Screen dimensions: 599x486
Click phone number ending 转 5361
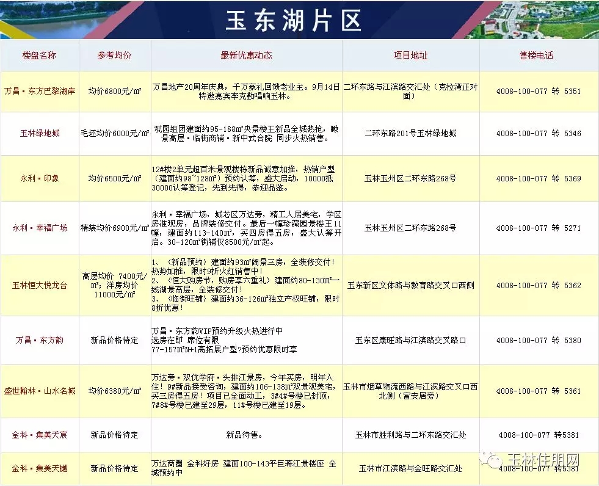pyautogui.click(x=539, y=391)
